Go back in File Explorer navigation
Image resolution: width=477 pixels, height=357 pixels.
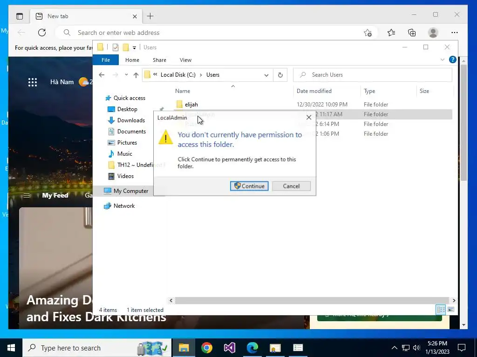102,75
